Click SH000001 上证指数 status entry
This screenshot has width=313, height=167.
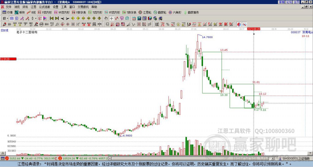[x=296, y=158]
